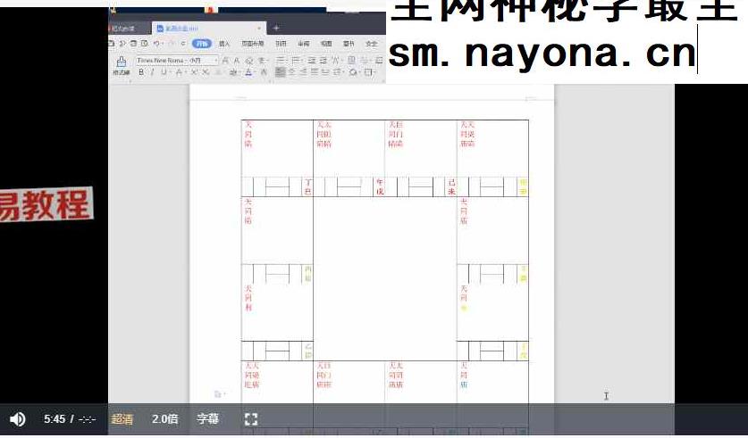Add a new document tab with plus
Viewport: 748px width, 438px height.
tap(276, 28)
